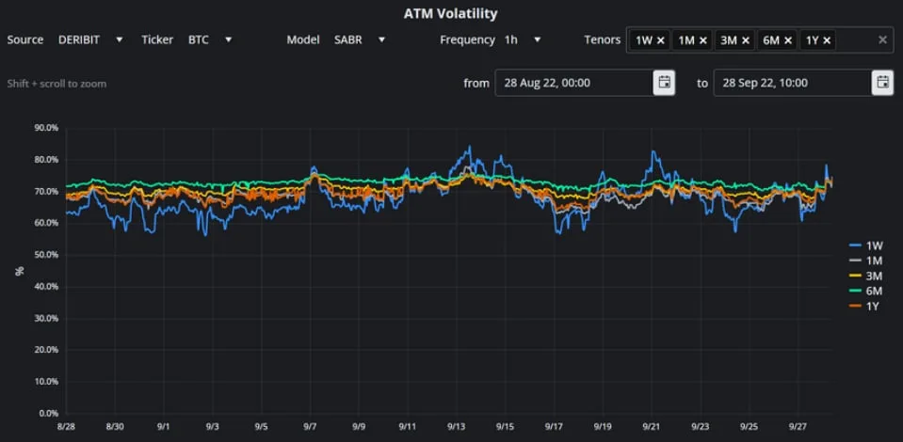This screenshot has height=442, width=903.
Task: Toggle the 1M series in legend
Action: [865, 260]
